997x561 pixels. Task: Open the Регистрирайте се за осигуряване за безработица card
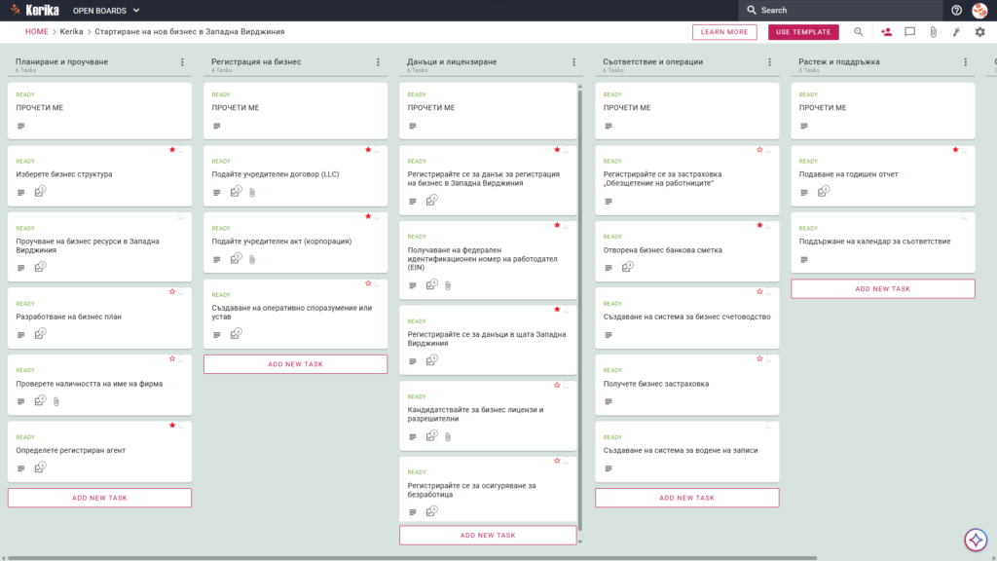coord(488,490)
